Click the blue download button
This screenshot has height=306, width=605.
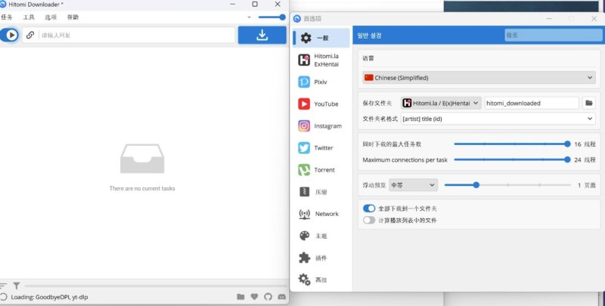point(262,35)
